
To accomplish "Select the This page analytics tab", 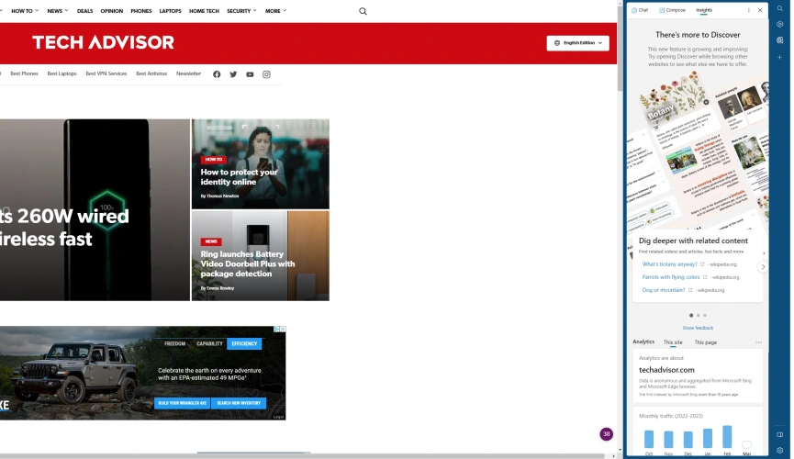I will pos(705,342).
